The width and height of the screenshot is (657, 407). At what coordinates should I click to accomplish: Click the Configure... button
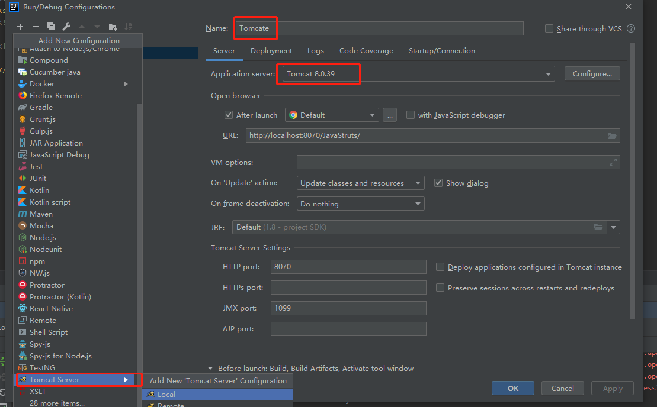click(592, 73)
